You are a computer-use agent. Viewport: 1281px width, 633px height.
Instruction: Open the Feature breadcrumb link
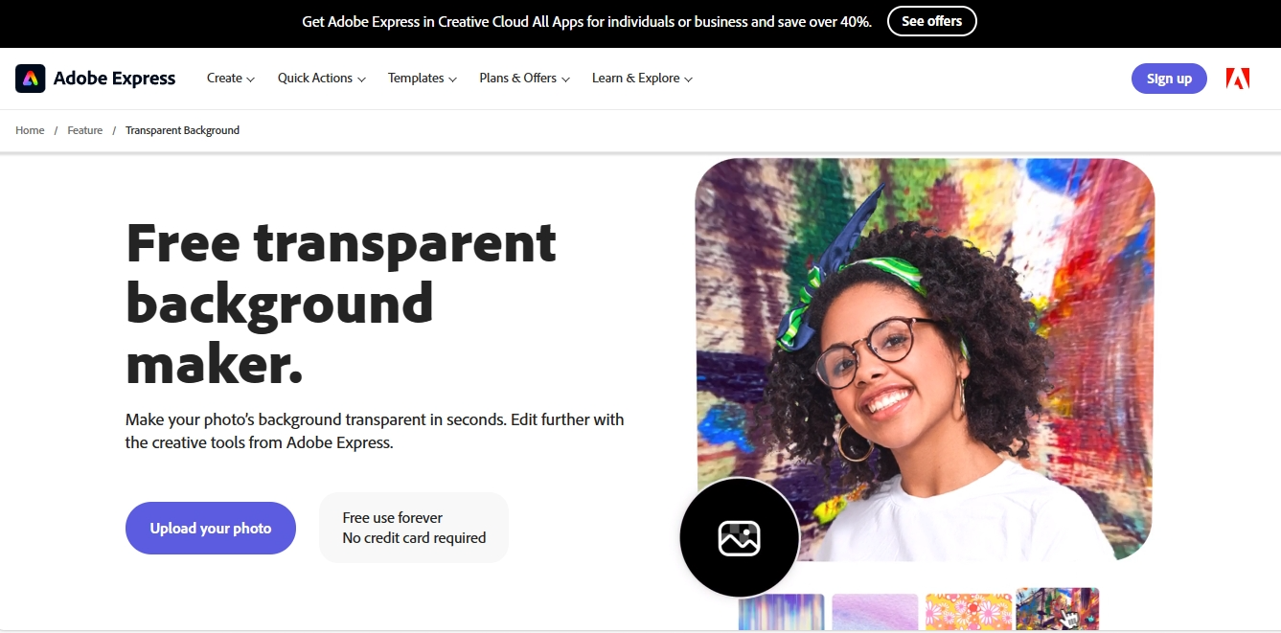coord(85,130)
